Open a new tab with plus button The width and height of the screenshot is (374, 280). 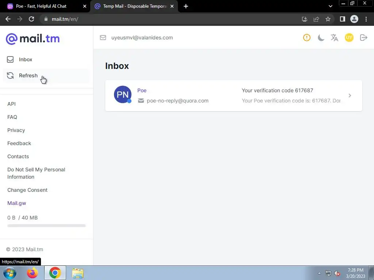coord(186,6)
